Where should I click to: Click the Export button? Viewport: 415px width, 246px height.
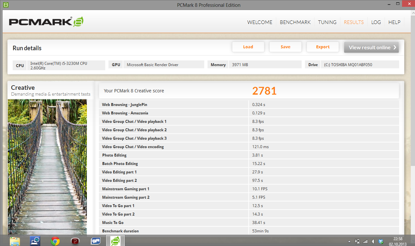(x=323, y=47)
